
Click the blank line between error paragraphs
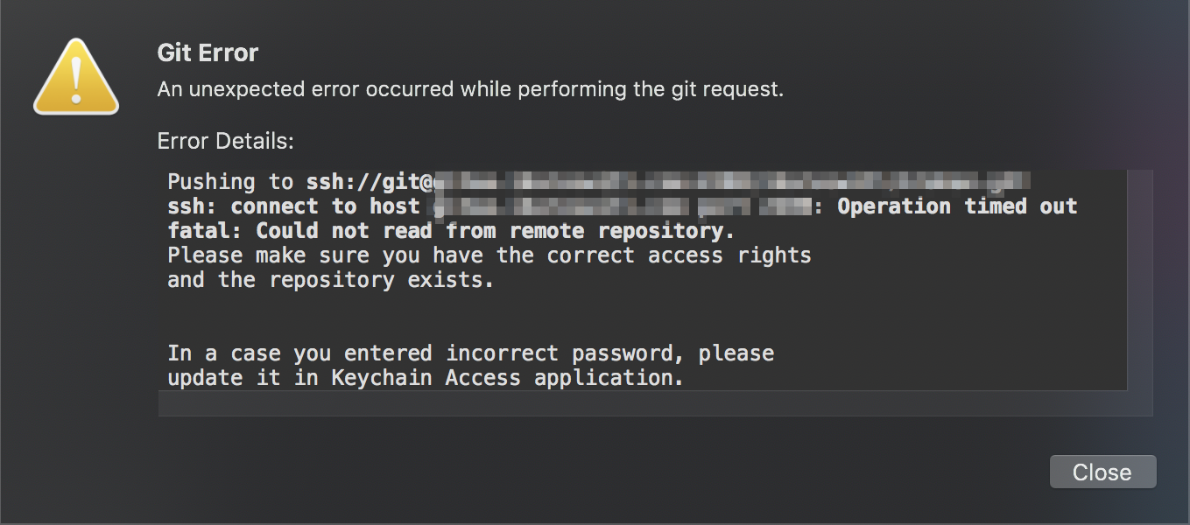(642, 317)
